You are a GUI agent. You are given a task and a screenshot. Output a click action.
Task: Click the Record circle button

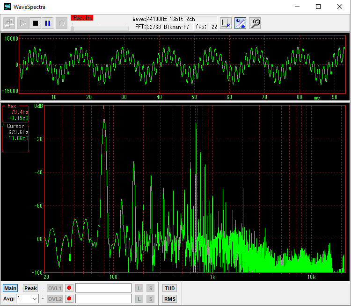point(62,23)
